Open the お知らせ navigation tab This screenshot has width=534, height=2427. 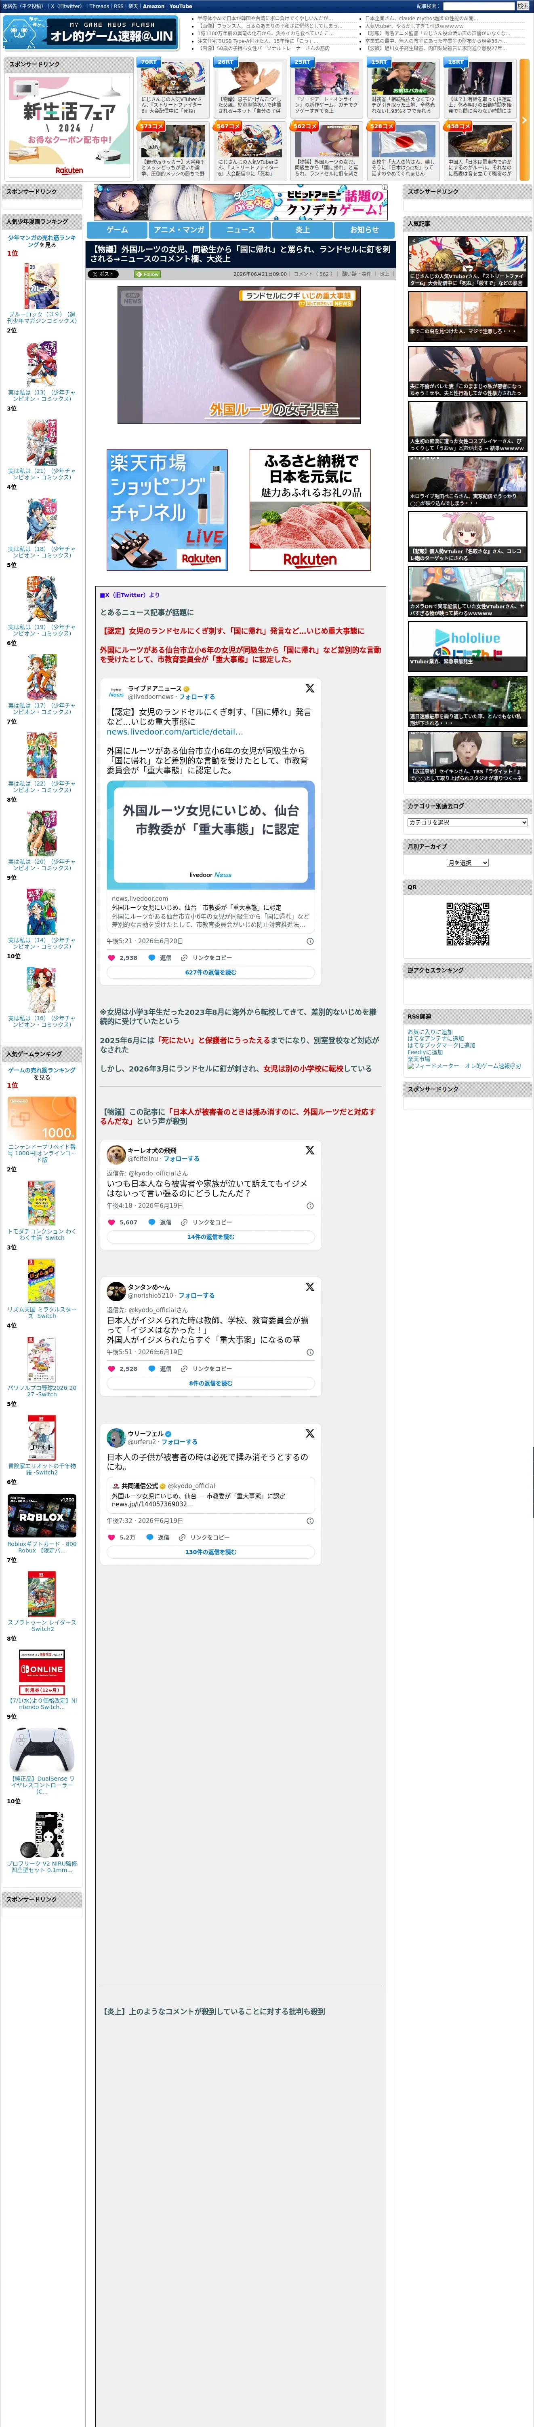coord(365,230)
